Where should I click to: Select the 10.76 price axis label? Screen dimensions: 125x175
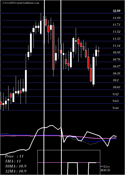[x=116, y=59]
